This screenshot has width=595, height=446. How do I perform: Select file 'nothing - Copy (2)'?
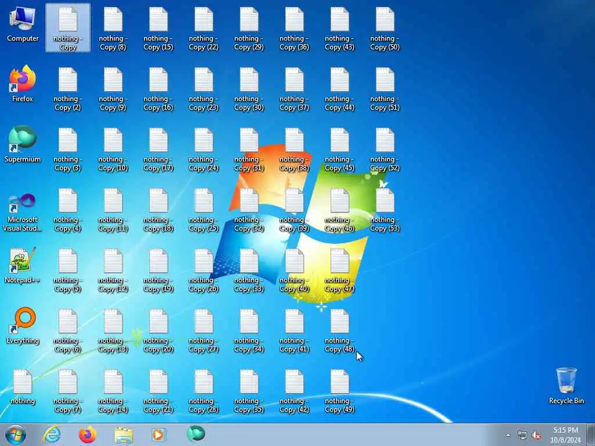coord(68,89)
